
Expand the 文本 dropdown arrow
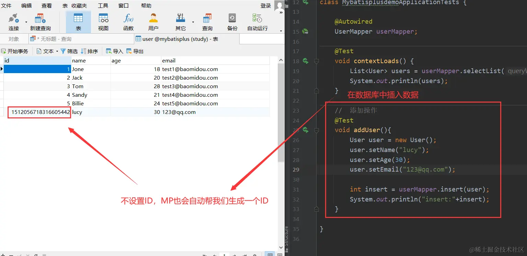coord(57,51)
